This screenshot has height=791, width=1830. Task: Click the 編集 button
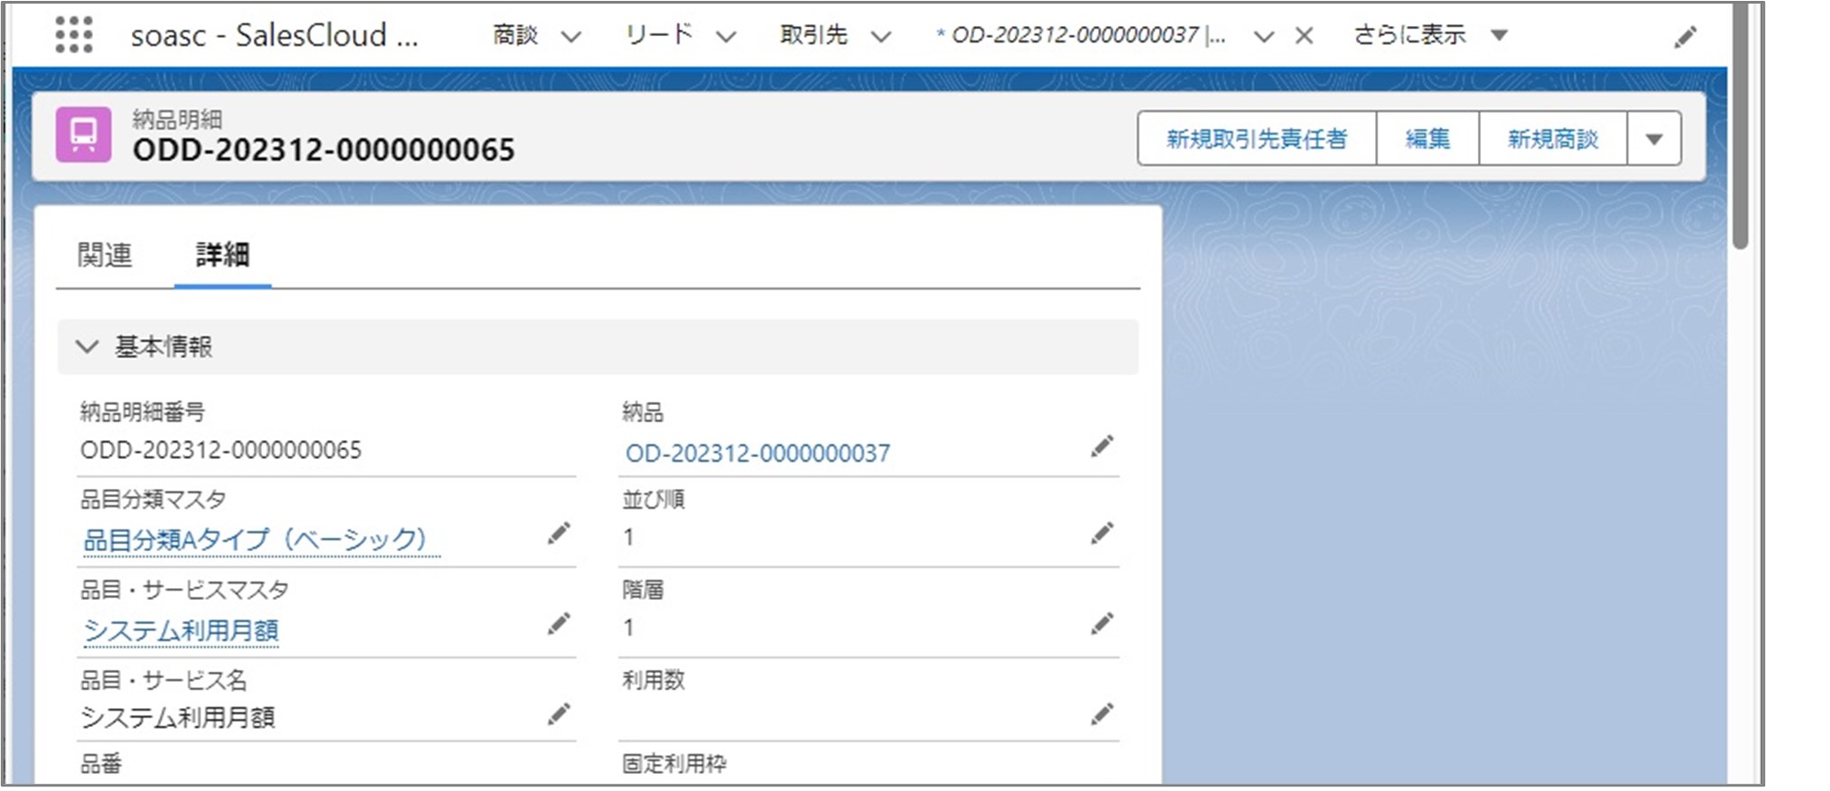click(1427, 139)
